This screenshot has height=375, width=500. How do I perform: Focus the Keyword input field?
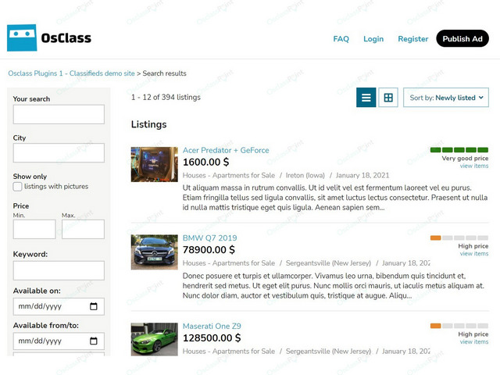59,270
